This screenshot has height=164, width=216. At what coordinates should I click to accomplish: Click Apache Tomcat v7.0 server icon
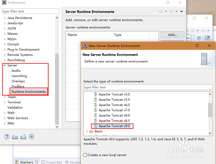(95, 110)
